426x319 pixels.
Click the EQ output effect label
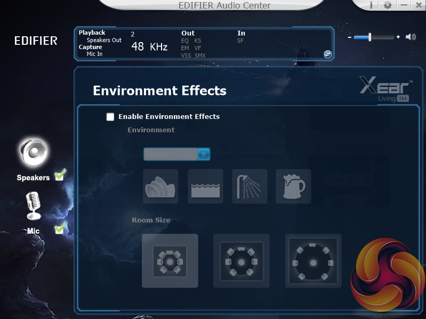click(185, 41)
